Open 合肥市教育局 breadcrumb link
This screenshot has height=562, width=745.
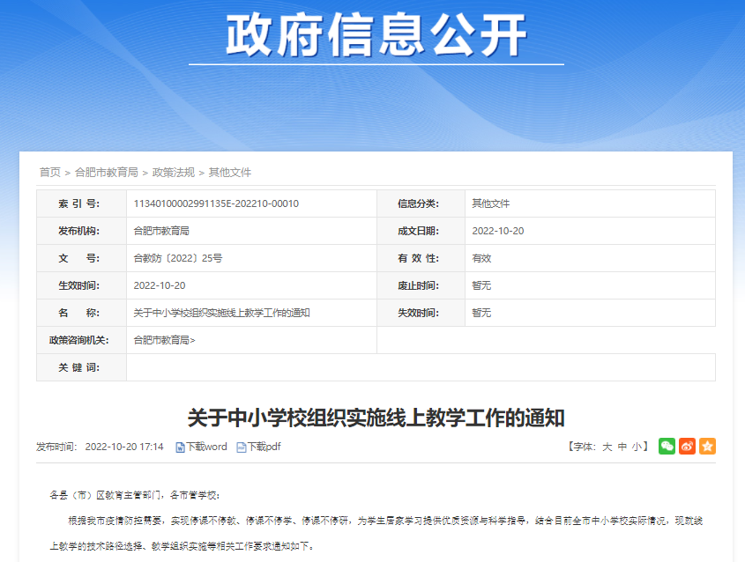point(107,173)
